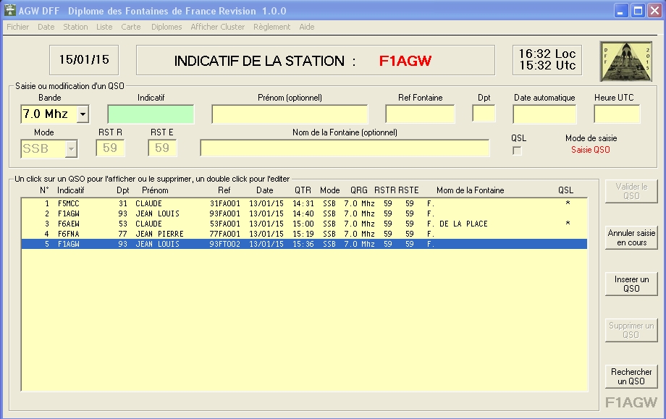Image resolution: width=666 pixels, height=419 pixels.
Task: Click the RST E field
Action: pos(162,148)
